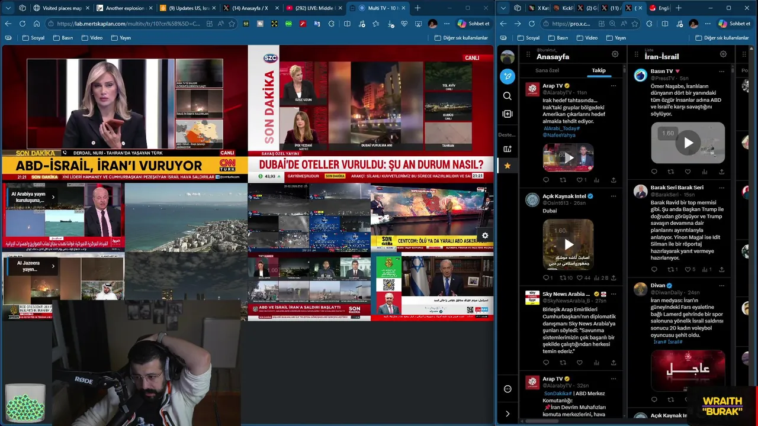
Task: Open profile avatar in right browser toolbar
Action: pyautogui.click(x=693, y=24)
